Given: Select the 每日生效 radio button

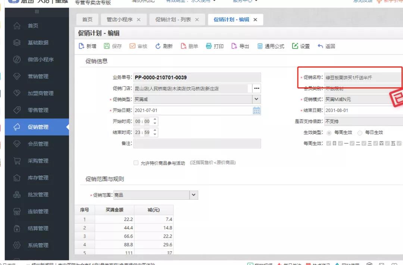Looking at the screenshot, I should click(x=360, y=132).
